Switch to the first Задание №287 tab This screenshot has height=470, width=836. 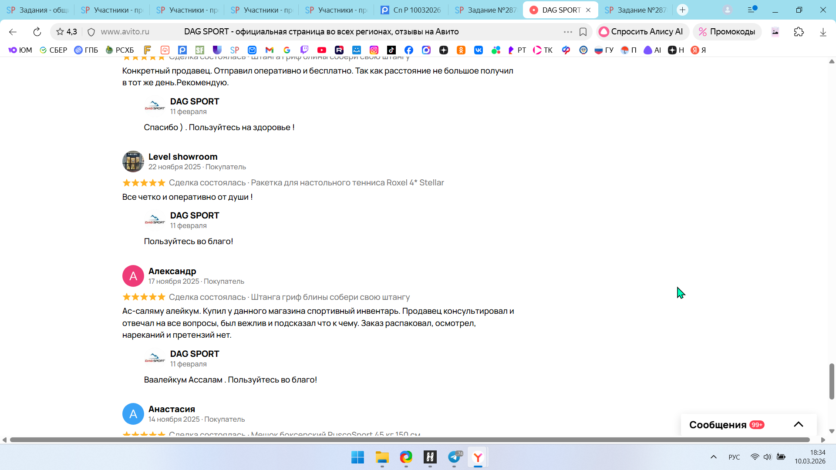[x=486, y=10]
